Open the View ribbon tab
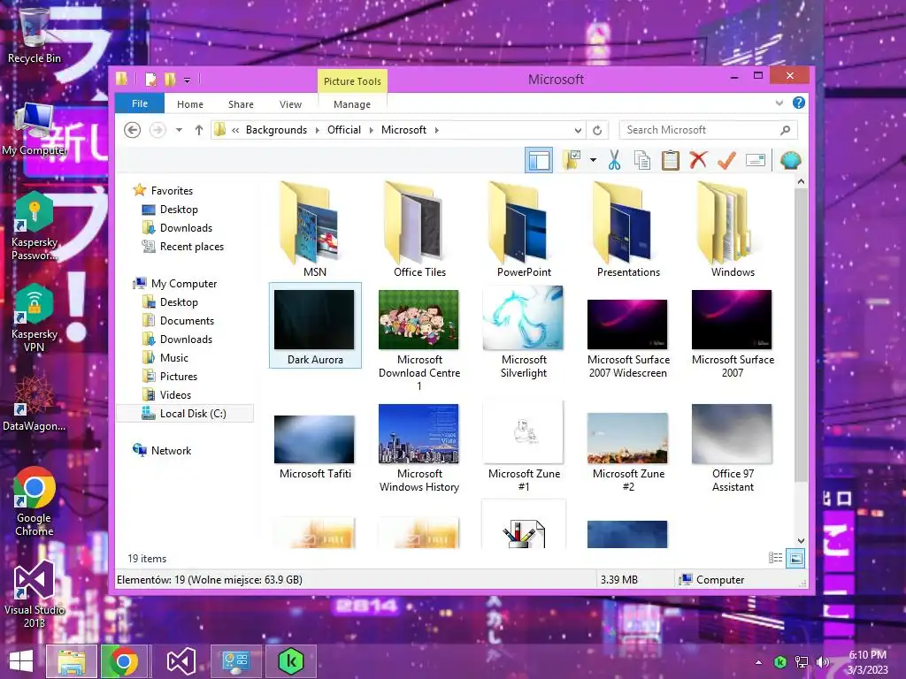Screen dimensions: 906x679 pyautogui.click(x=290, y=104)
